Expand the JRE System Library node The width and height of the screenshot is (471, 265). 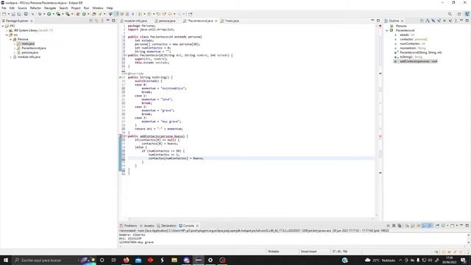[7, 30]
